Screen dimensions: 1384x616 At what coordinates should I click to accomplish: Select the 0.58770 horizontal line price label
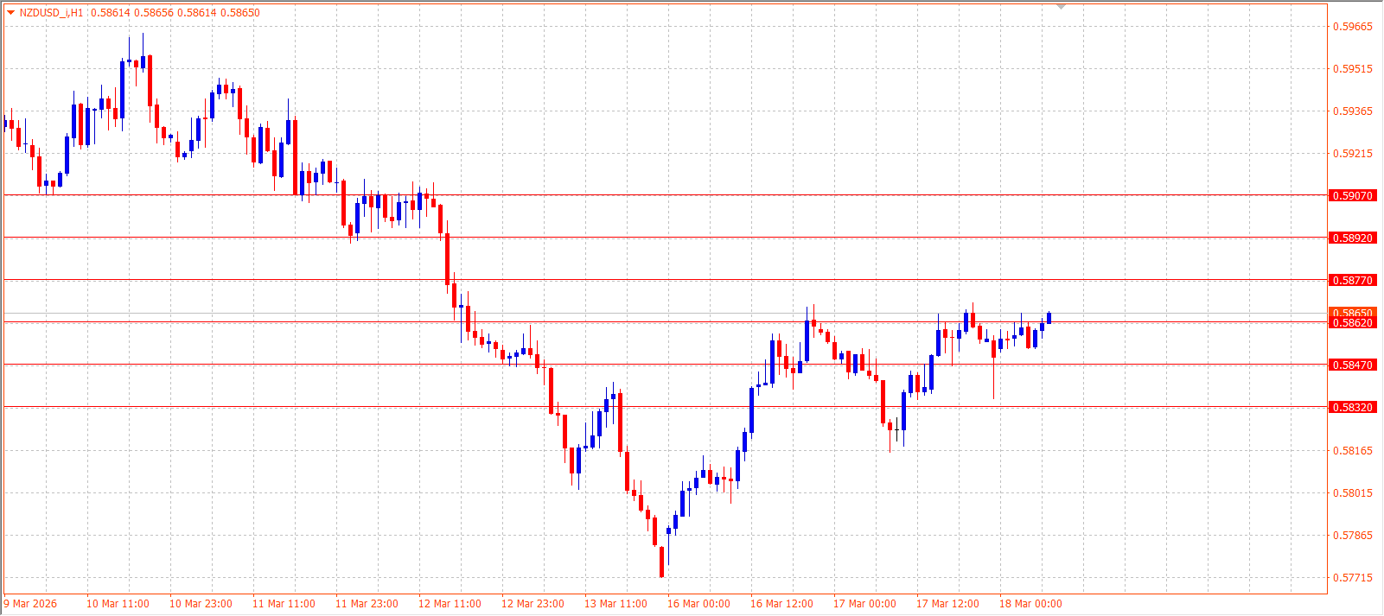1352,281
